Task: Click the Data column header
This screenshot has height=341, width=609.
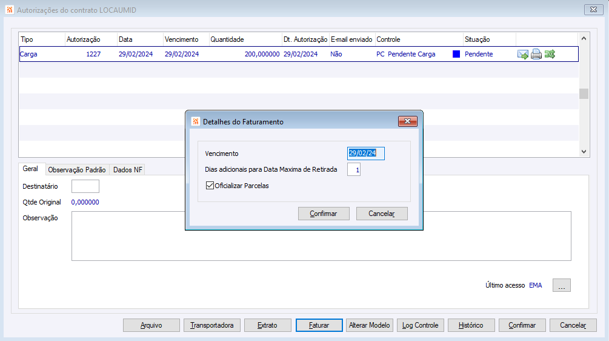Action: (140, 39)
